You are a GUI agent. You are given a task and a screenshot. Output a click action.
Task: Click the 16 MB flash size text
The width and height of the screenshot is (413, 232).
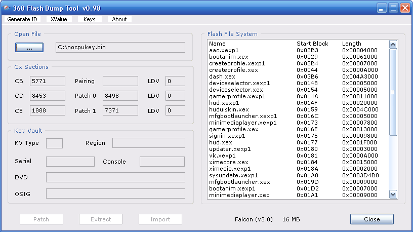[291, 219]
